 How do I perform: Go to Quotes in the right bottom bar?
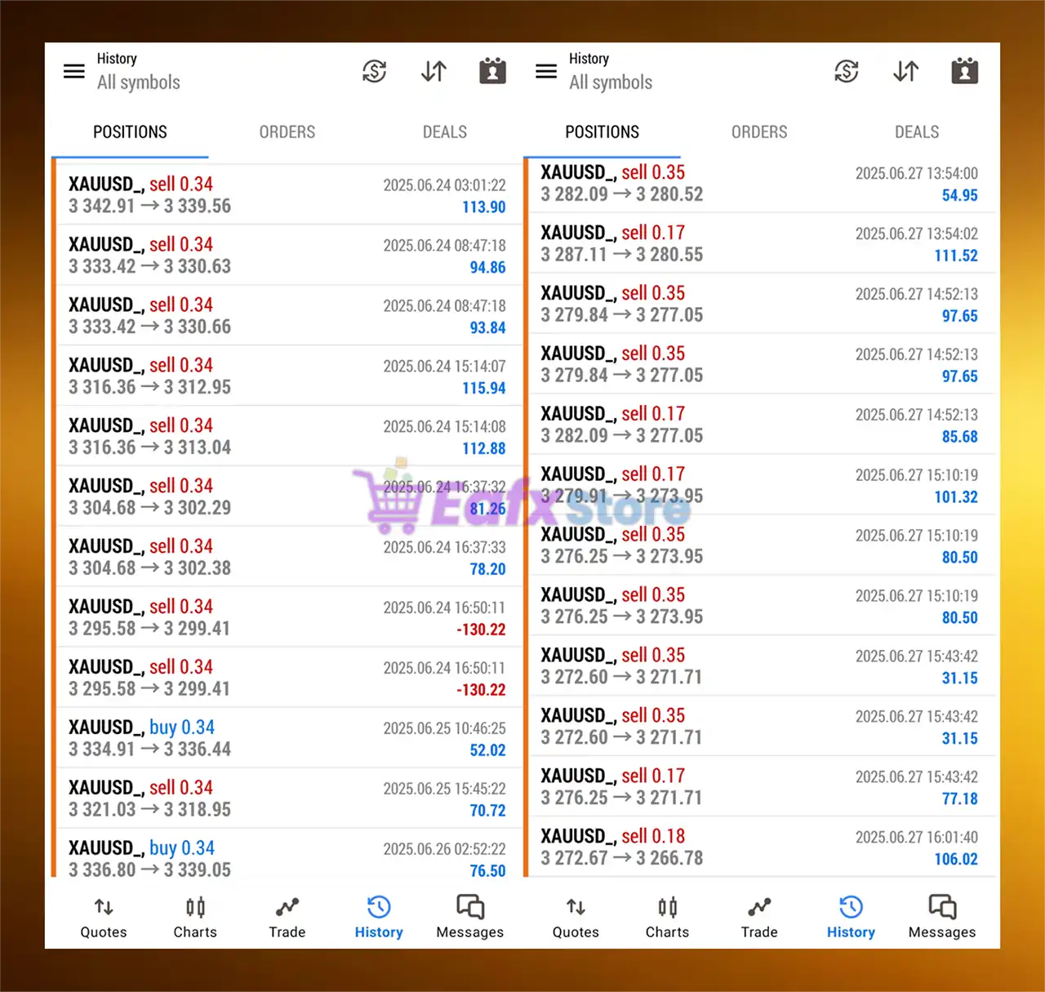coord(576,918)
